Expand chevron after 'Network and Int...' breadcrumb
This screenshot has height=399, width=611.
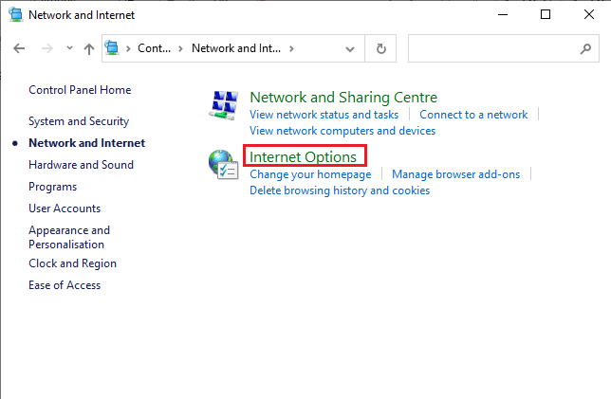(x=291, y=48)
